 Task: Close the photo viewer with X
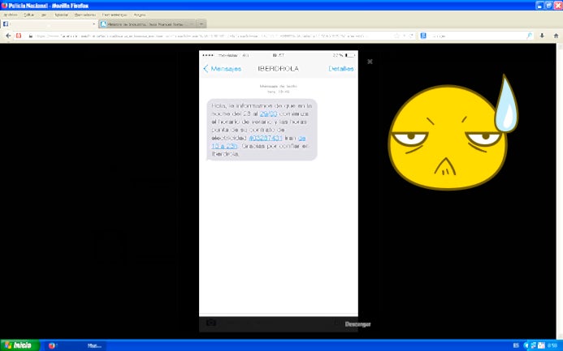370,62
